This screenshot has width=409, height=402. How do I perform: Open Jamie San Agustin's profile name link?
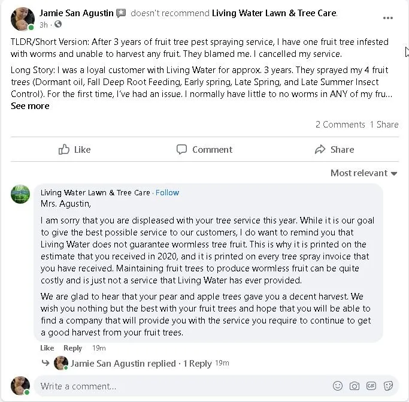click(x=76, y=13)
